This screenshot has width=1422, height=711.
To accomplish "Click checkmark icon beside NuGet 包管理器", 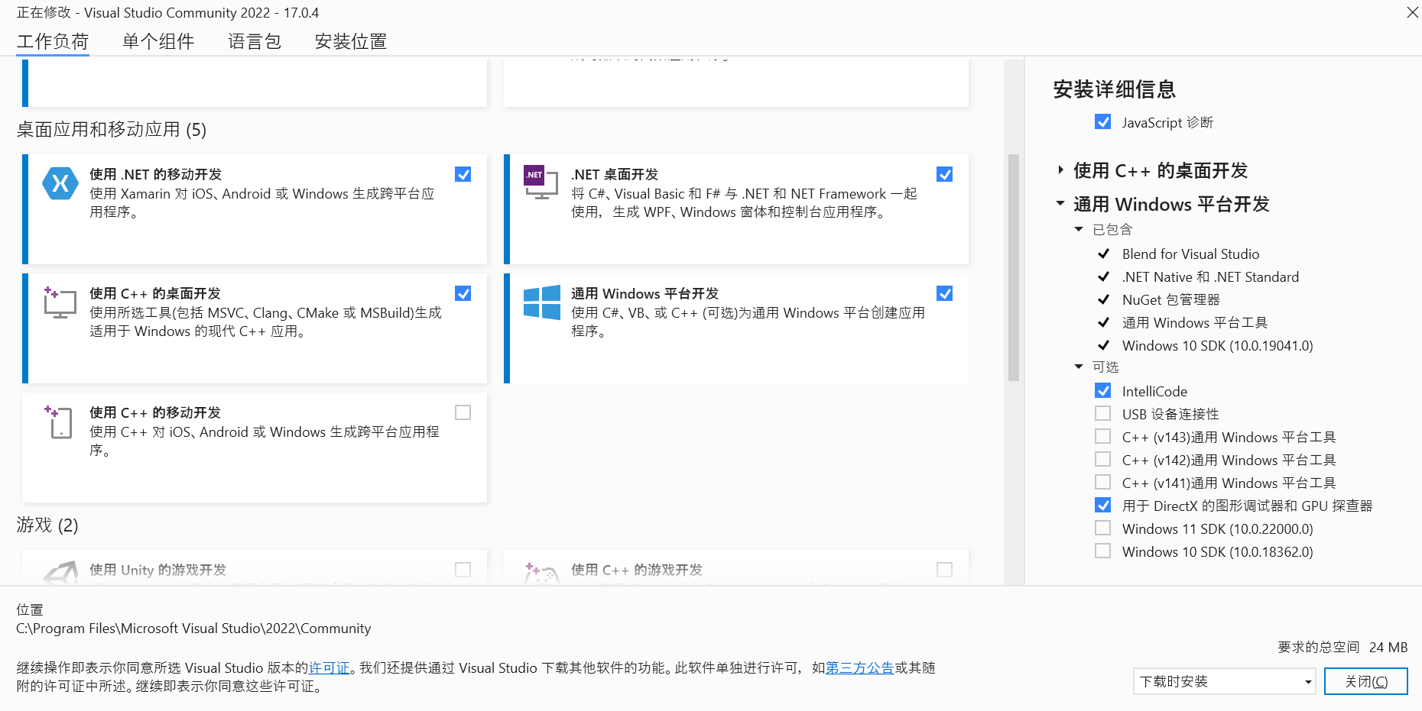I will pyautogui.click(x=1103, y=299).
